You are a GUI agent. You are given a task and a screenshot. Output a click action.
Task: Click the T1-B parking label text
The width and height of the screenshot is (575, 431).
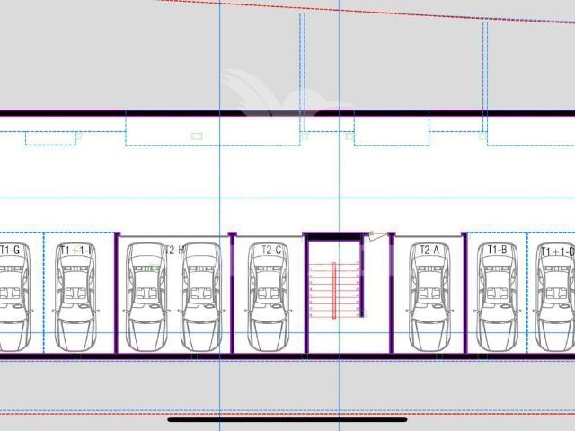coord(497,250)
